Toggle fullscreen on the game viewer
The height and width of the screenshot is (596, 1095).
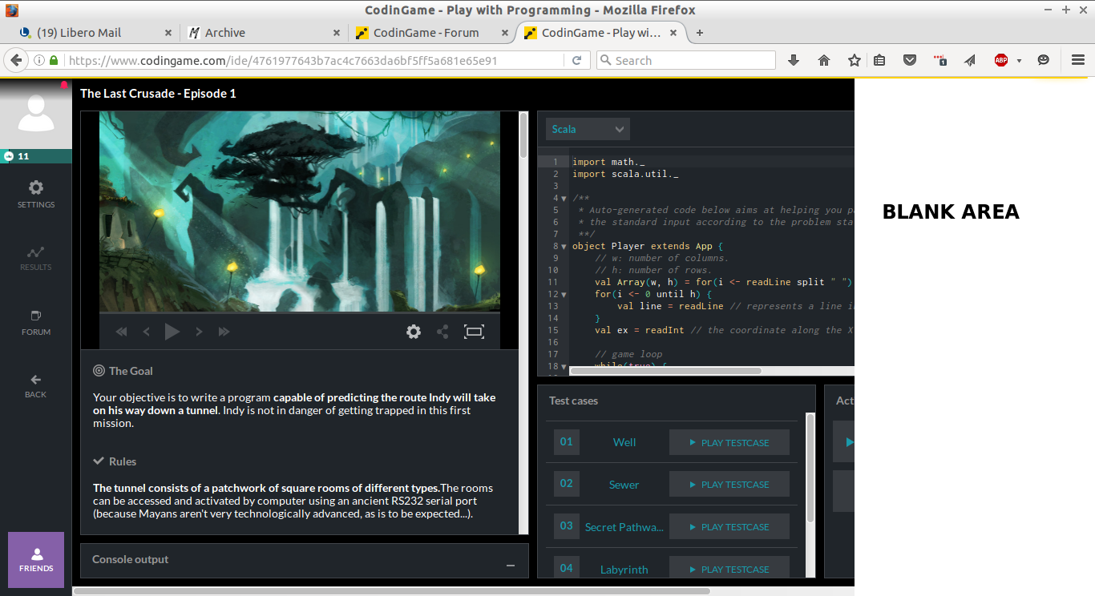pos(475,332)
